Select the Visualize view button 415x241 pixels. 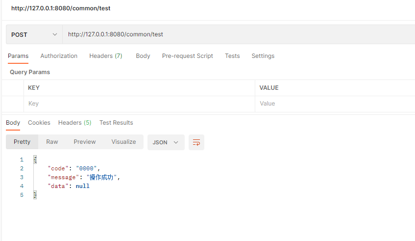coord(123,142)
